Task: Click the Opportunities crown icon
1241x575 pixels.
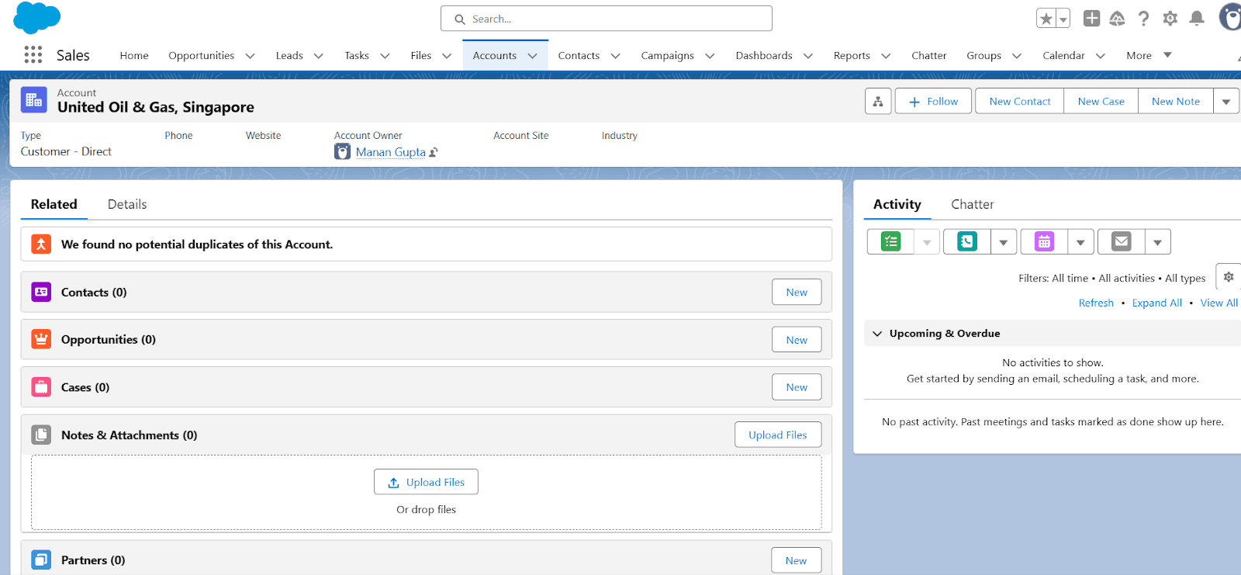Action: pyautogui.click(x=41, y=339)
